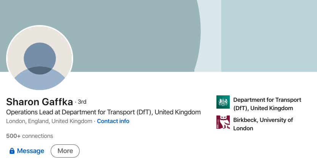The image size is (317, 166).
Task: Open the Contact info link
Action: [x=113, y=121]
